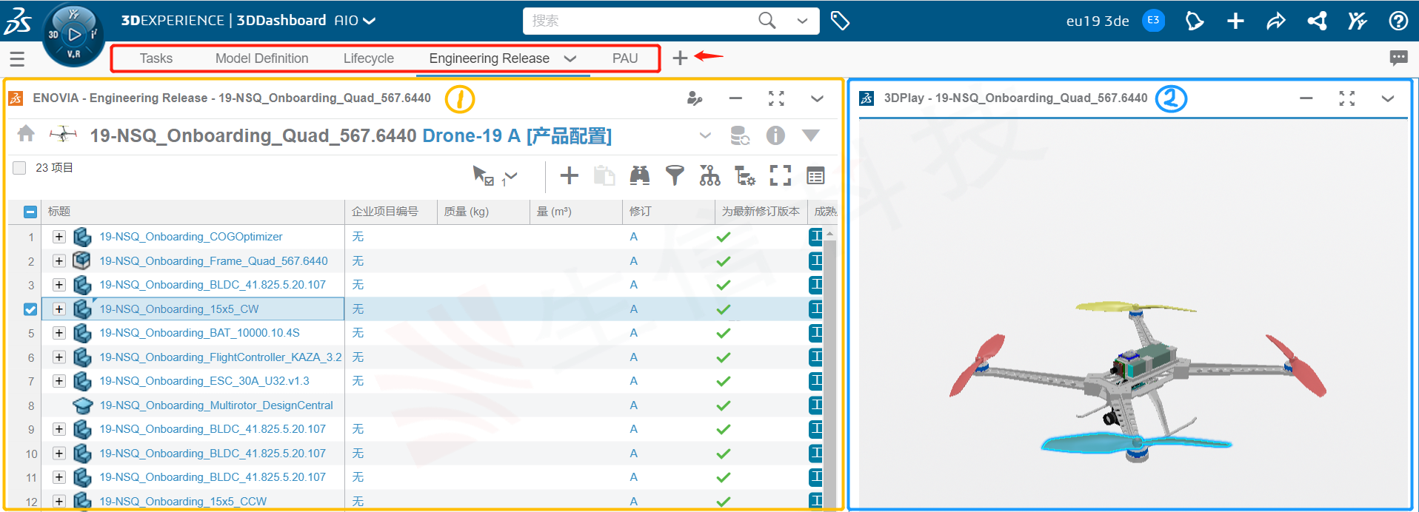Click the funnel filter icon

click(x=675, y=175)
